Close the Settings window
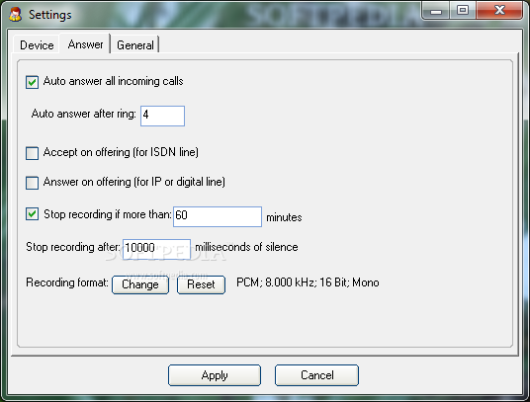 tap(499, 11)
